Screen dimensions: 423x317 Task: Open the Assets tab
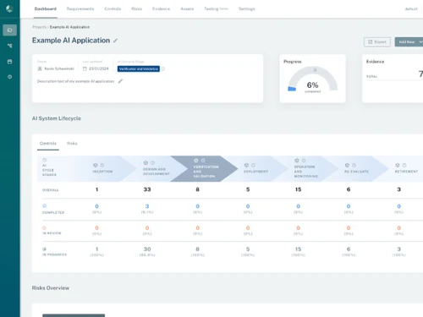[x=187, y=9]
